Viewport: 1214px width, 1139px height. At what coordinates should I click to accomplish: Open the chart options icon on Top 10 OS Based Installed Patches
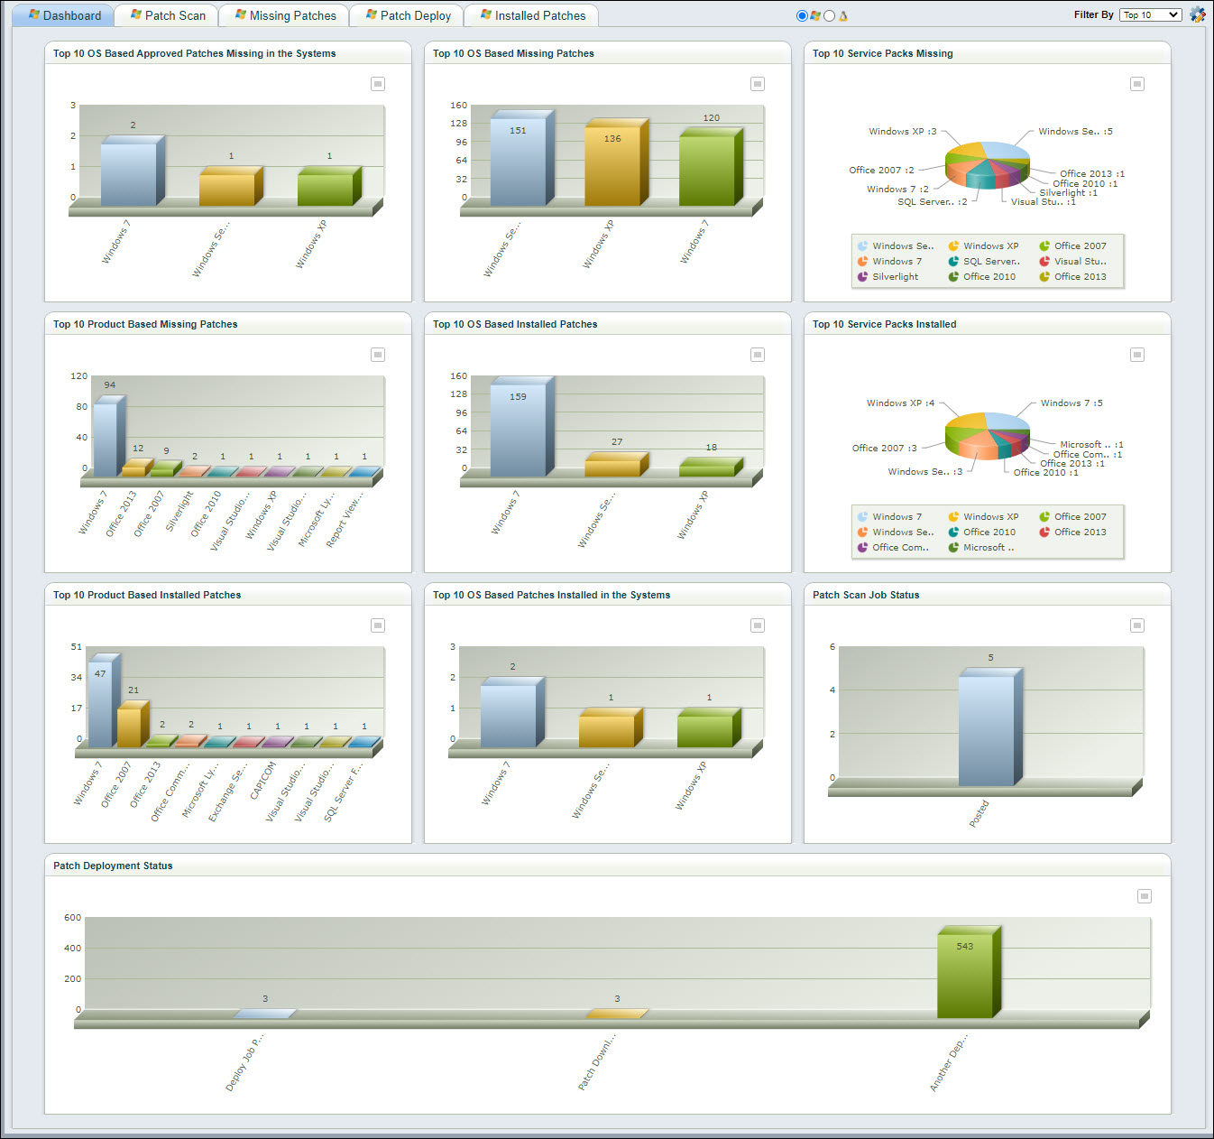tap(758, 355)
